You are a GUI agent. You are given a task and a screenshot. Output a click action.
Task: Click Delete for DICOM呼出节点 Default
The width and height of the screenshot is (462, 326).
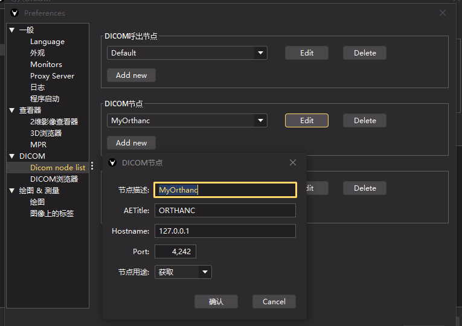pyautogui.click(x=365, y=53)
